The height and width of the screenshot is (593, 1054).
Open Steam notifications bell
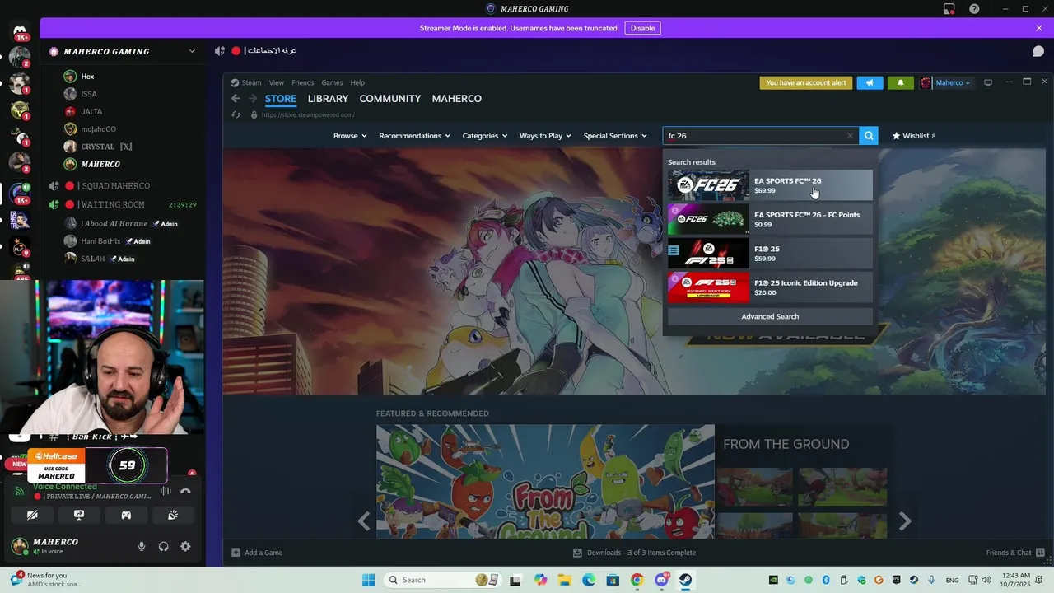coord(900,82)
